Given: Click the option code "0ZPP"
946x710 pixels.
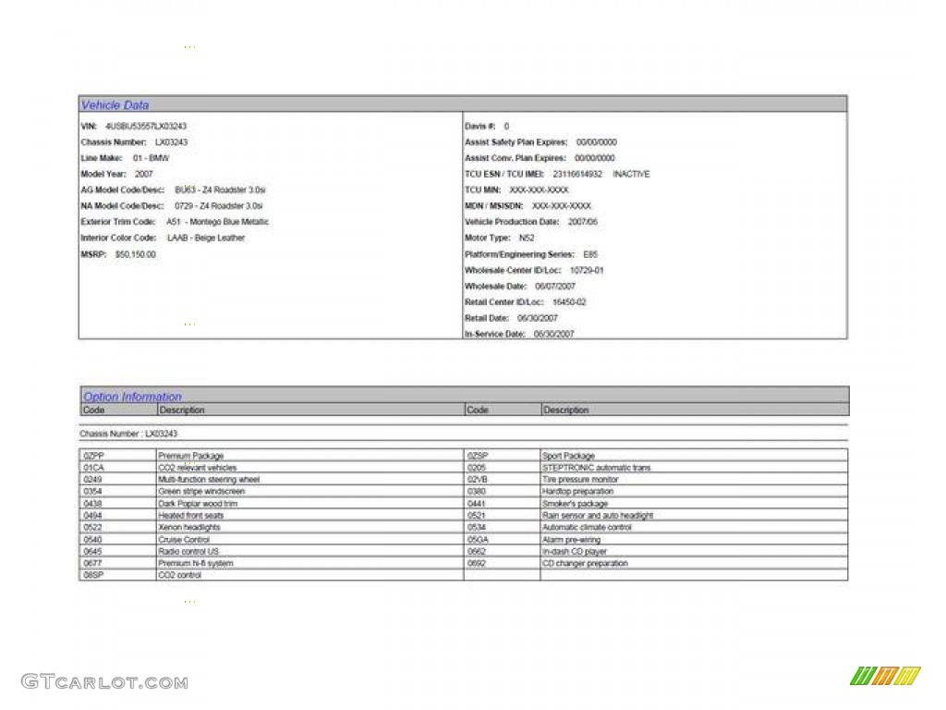Looking at the screenshot, I should coord(93,456).
